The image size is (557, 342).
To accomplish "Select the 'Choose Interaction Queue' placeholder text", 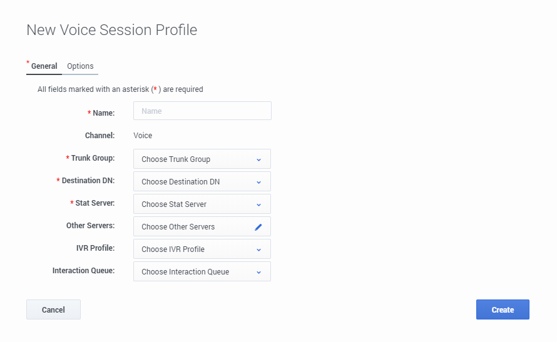I will point(185,272).
